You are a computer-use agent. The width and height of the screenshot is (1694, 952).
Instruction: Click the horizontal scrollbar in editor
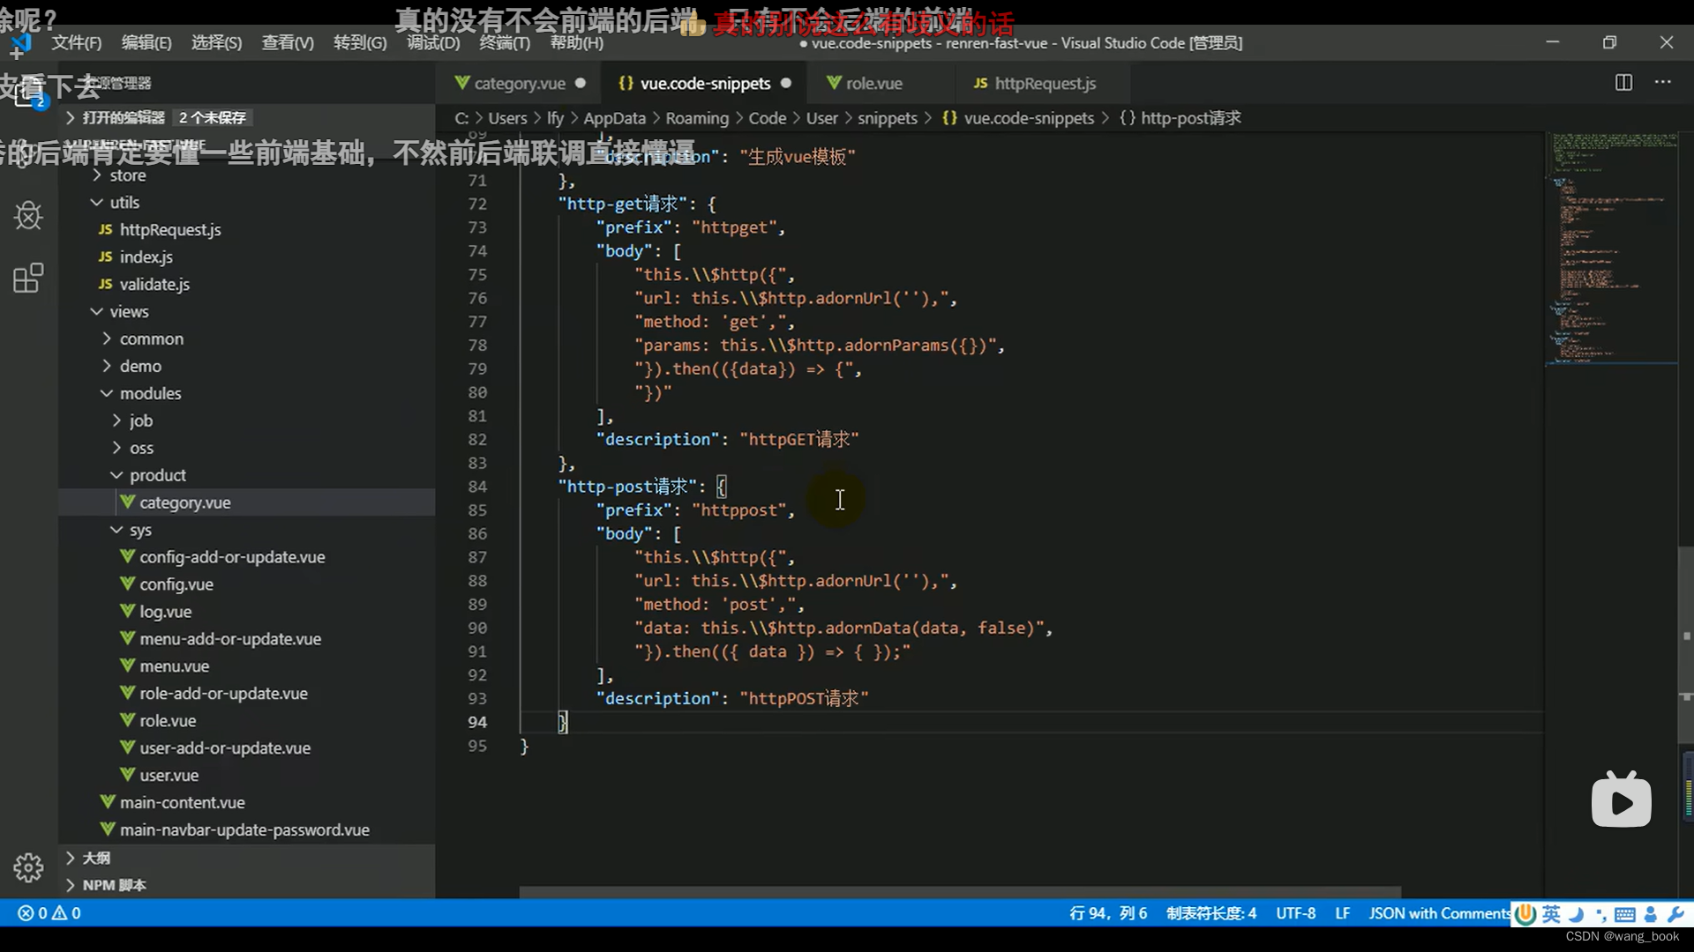pyautogui.click(x=959, y=892)
